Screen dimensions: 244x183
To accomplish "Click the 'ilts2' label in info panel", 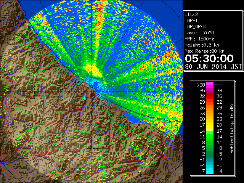I will coord(191,14).
